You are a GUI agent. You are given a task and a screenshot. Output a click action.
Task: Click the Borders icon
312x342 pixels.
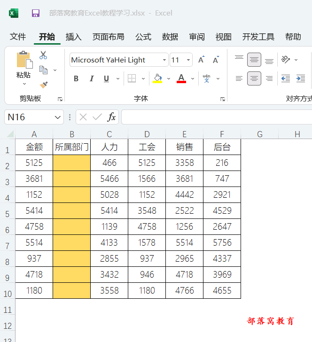[132, 78]
